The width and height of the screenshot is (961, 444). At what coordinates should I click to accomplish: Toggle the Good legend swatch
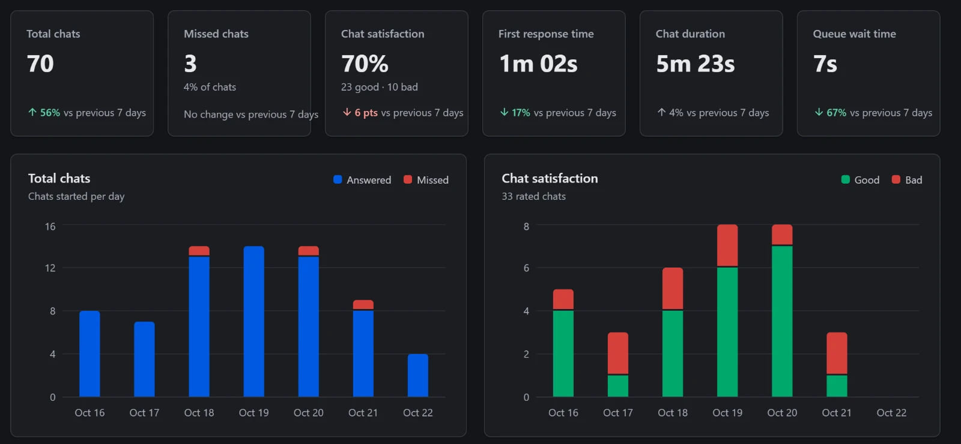[x=846, y=179]
